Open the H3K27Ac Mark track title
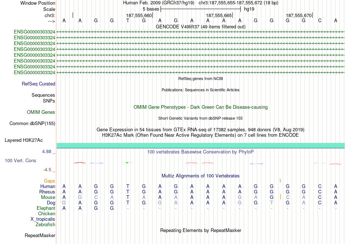The height and width of the screenshot is (244, 345). tap(200, 135)
